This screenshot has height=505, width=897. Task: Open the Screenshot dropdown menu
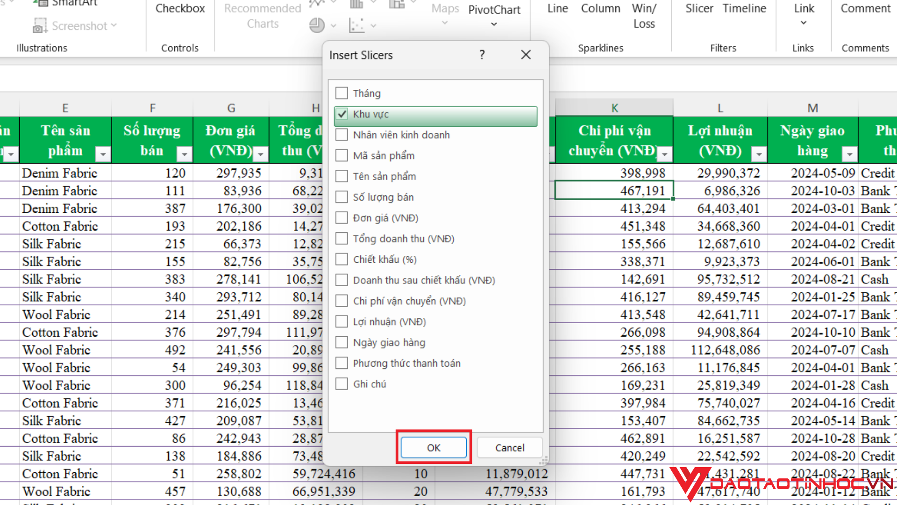(x=114, y=26)
